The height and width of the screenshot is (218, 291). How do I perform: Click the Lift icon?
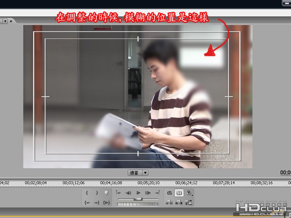point(169,202)
